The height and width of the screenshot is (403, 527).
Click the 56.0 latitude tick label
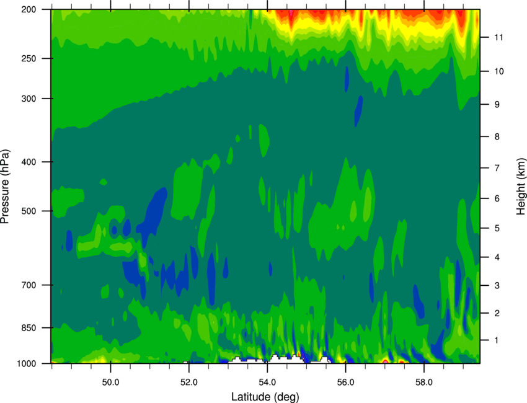[x=345, y=383]
